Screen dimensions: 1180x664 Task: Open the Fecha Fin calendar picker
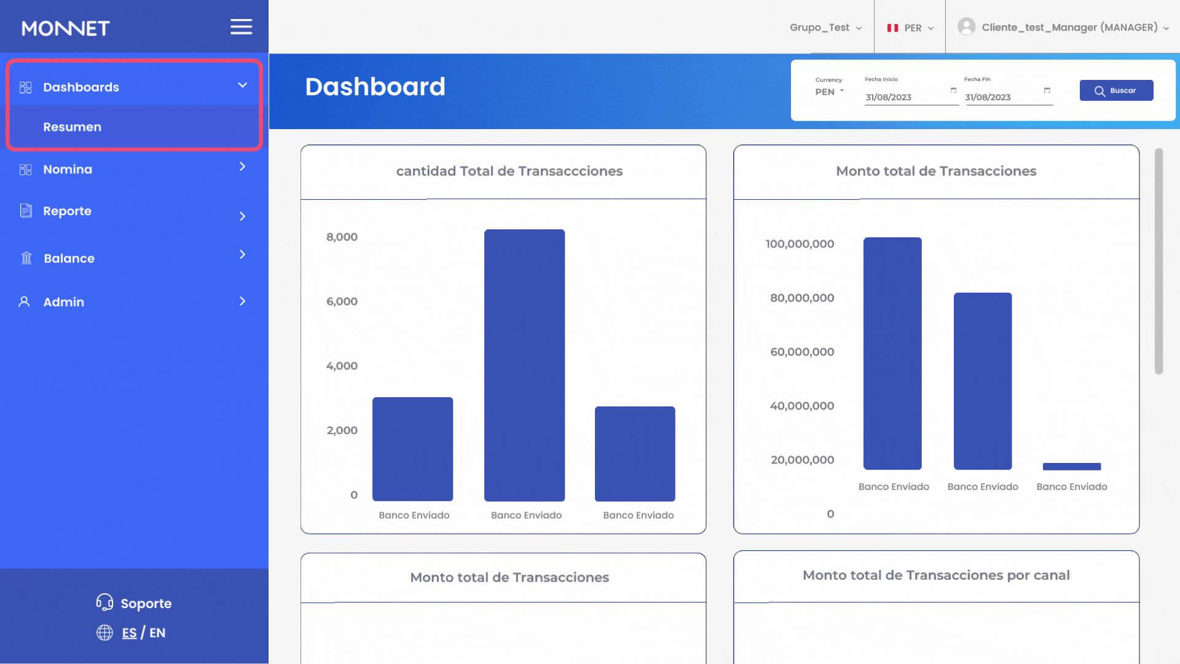click(1047, 91)
